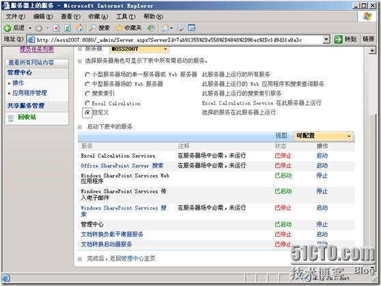Open the purple task list link at sidebar top
381x286 pixels.
[37, 50]
